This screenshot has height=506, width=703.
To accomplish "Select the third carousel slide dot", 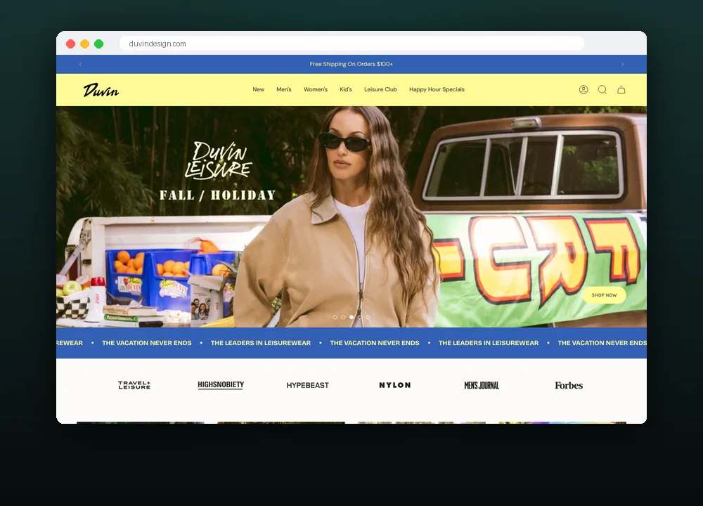I will (351, 317).
